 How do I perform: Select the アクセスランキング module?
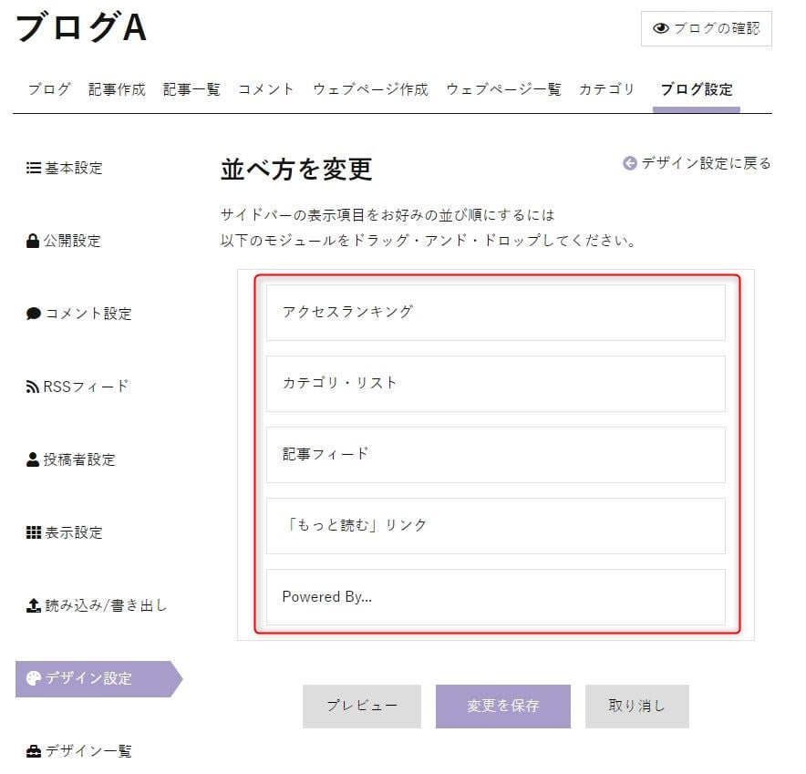click(496, 313)
